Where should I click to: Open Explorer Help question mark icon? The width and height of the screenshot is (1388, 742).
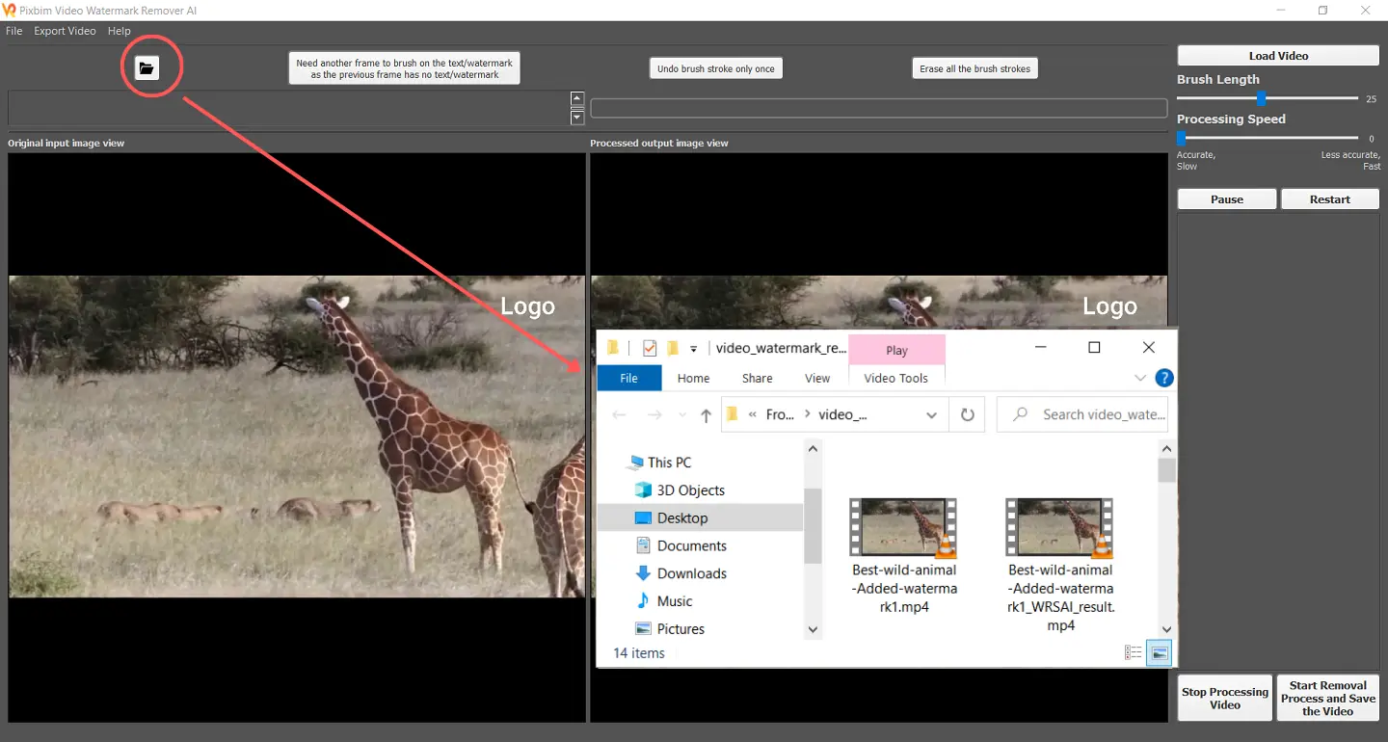[x=1164, y=378]
